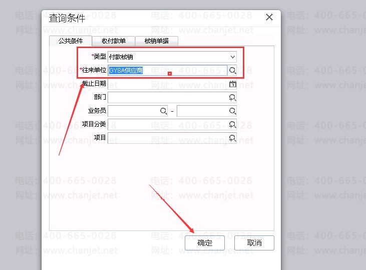Select the 公共条件 tab

[x=71, y=41]
